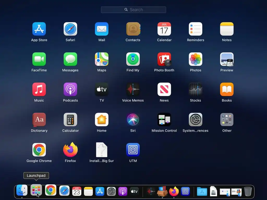Open Safari from the Dock

(x=64, y=191)
